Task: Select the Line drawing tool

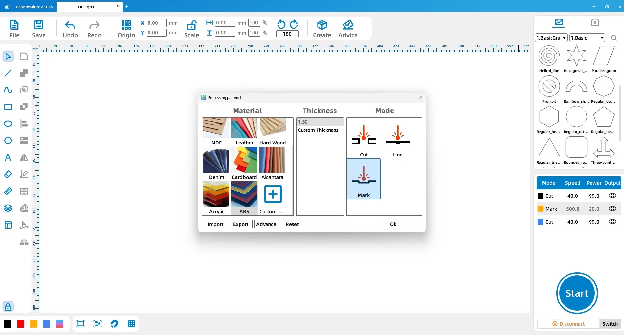Action: point(8,73)
